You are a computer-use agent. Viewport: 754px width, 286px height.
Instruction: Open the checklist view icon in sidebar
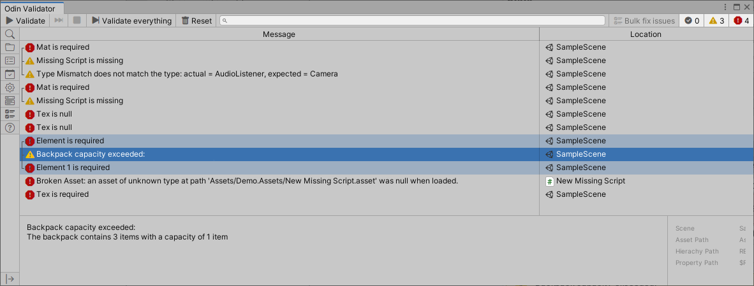click(x=10, y=61)
